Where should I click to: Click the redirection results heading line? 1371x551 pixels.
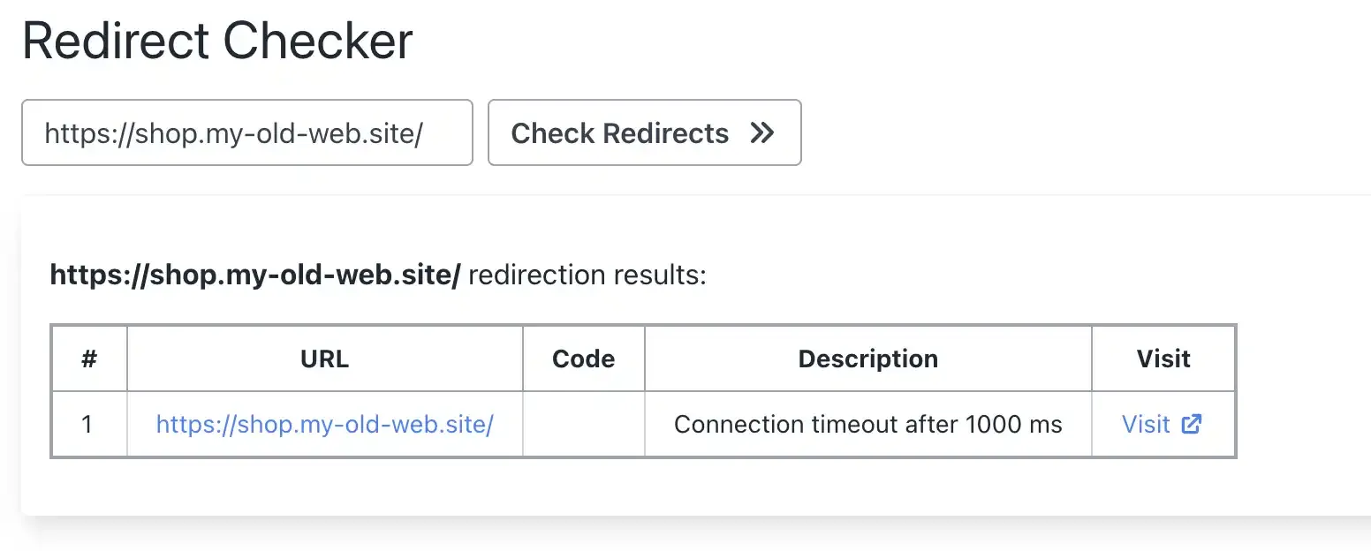(x=378, y=275)
